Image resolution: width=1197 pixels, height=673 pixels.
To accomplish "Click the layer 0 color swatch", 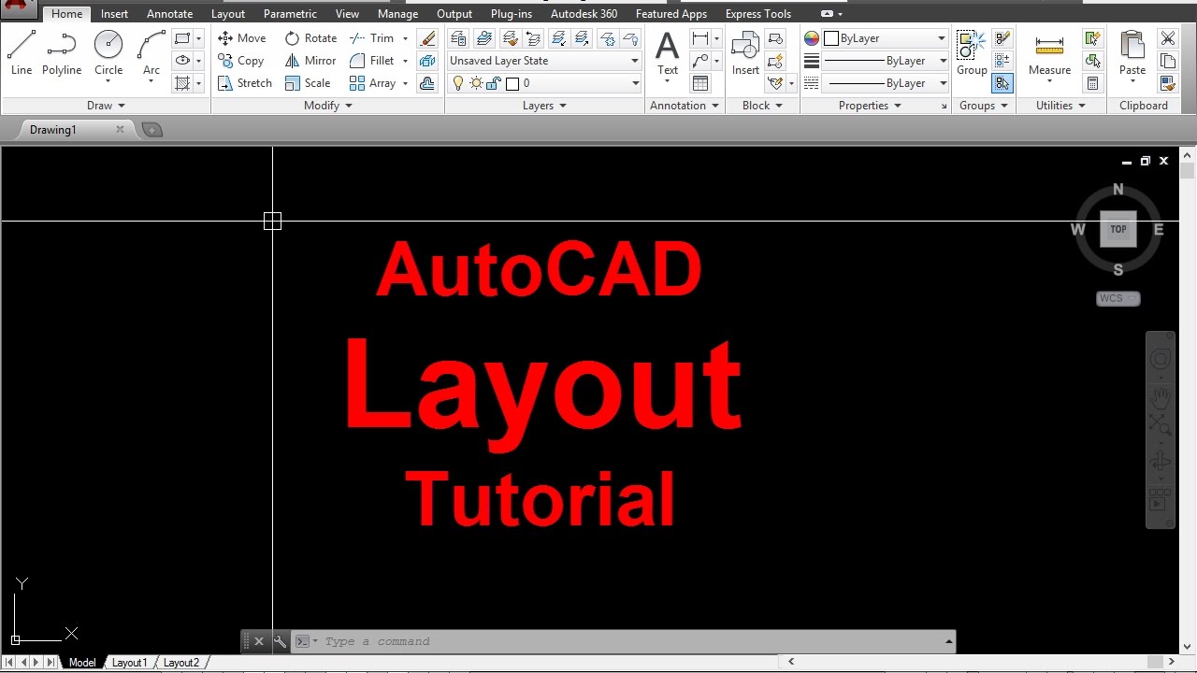I will coord(512,83).
